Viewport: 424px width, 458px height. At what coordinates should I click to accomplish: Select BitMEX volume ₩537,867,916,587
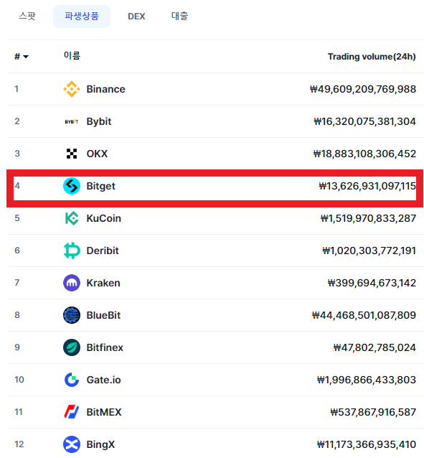[373, 412]
